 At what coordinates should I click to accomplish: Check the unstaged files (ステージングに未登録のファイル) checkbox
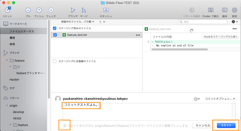pyautogui.click(x=55, y=61)
